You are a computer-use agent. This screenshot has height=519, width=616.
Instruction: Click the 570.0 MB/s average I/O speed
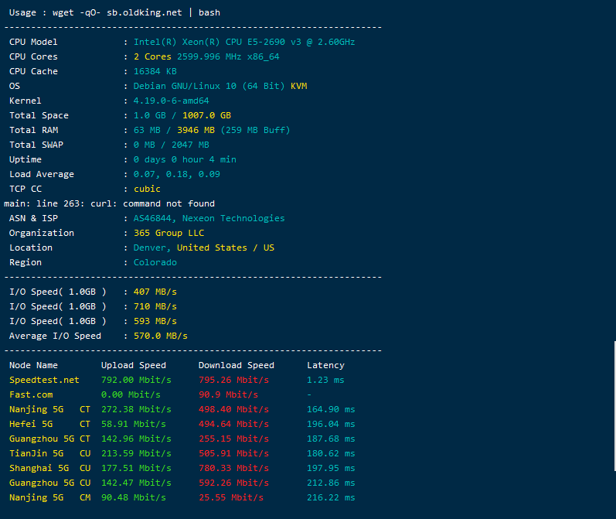160,336
